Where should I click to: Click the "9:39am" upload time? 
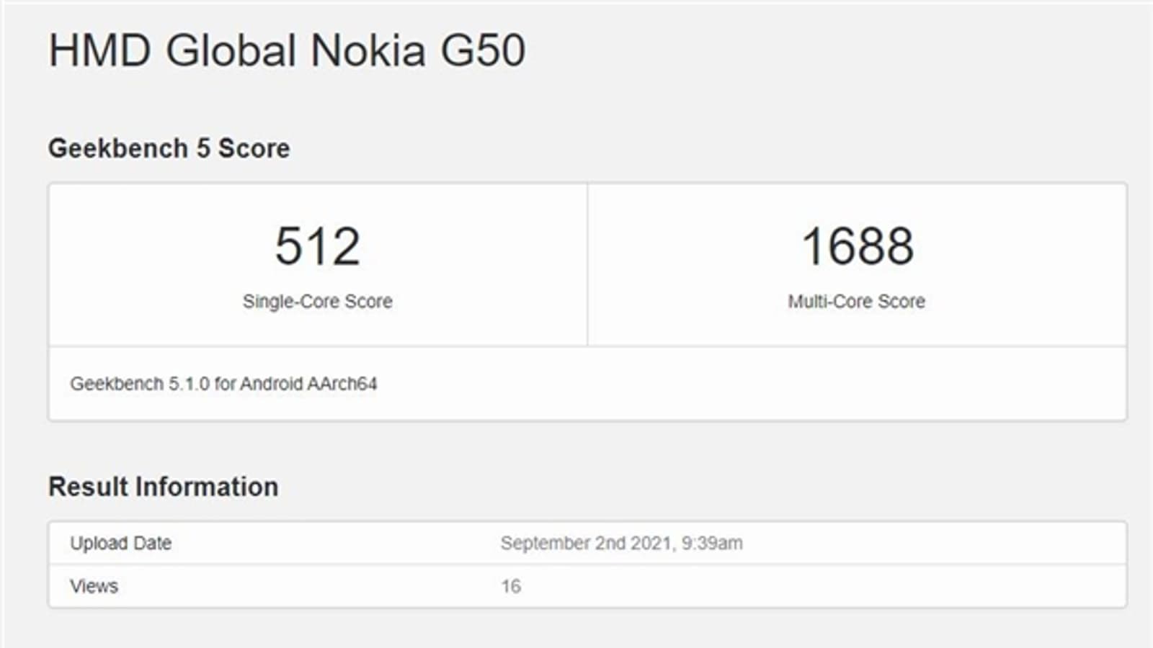click(x=712, y=543)
